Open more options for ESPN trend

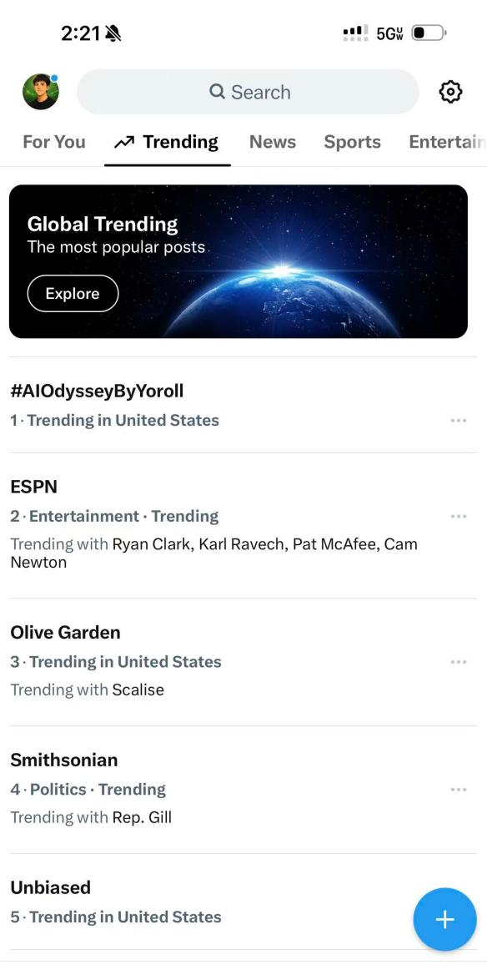(459, 517)
